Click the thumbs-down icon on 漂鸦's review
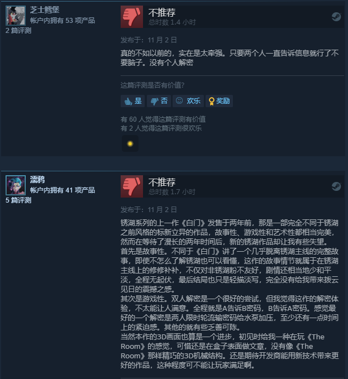Screen dimensions: 348x379 click(x=132, y=186)
